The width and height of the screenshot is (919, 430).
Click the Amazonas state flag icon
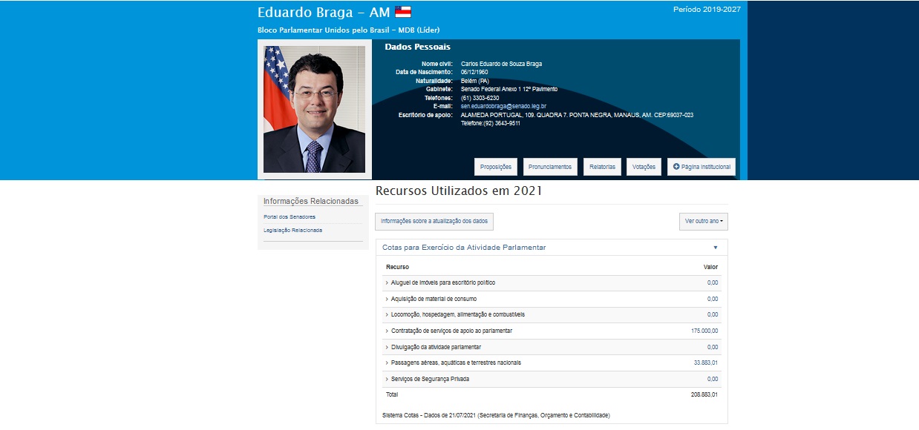click(402, 12)
